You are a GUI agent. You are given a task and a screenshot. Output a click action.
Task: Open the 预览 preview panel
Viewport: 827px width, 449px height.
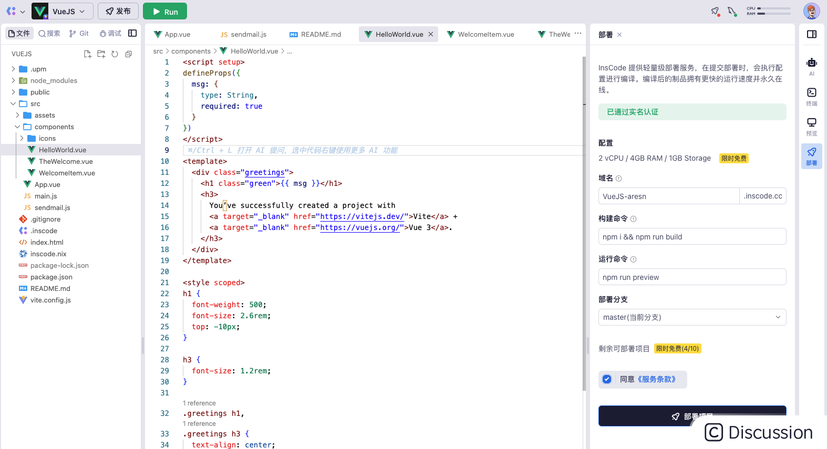pyautogui.click(x=812, y=127)
